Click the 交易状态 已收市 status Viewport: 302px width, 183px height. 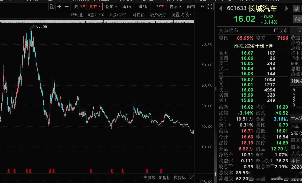click(281, 30)
